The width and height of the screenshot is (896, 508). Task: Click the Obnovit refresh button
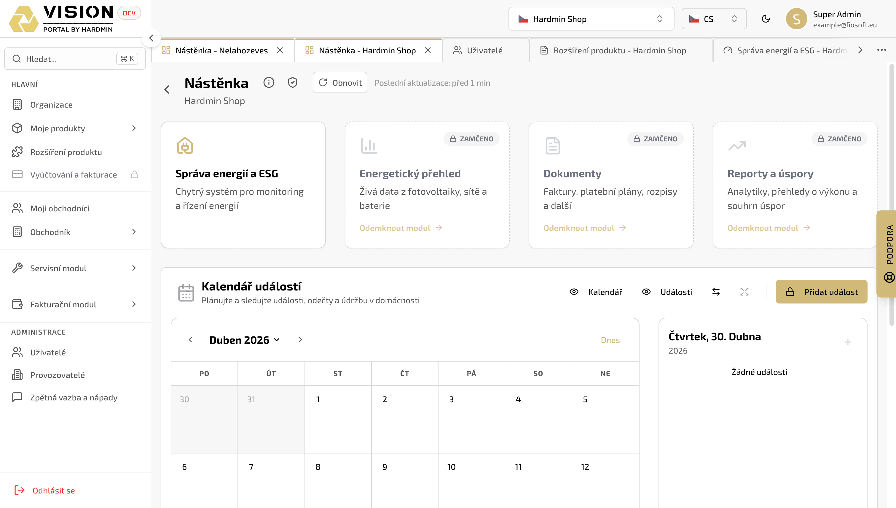(x=340, y=83)
